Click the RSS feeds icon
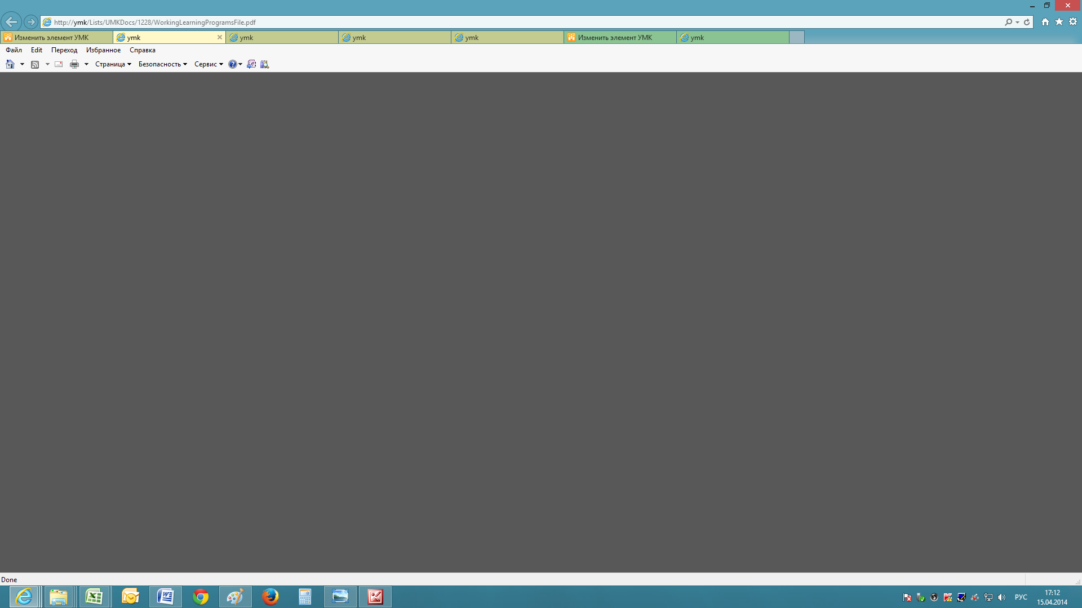This screenshot has width=1082, height=608. point(35,64)
